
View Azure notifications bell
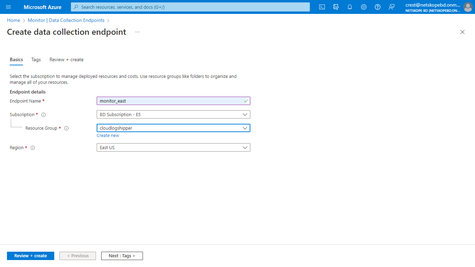pos(350,7)
